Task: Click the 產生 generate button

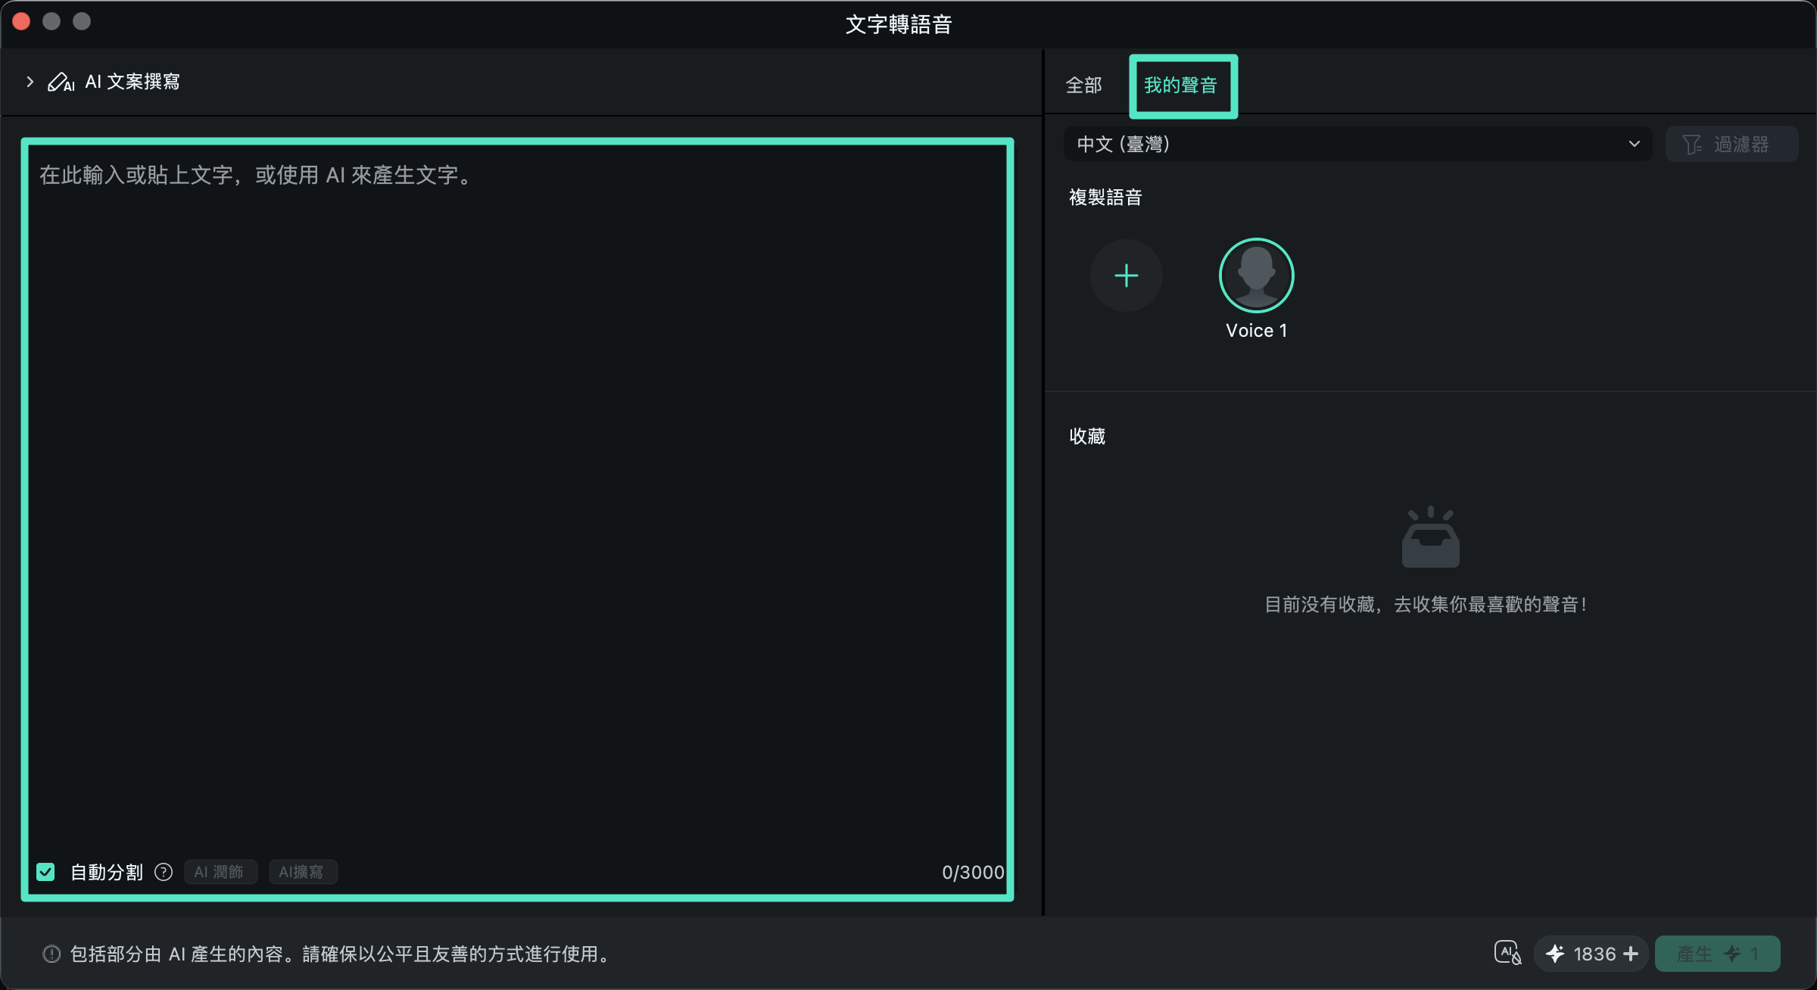Action: click(x=1717, y=954)
